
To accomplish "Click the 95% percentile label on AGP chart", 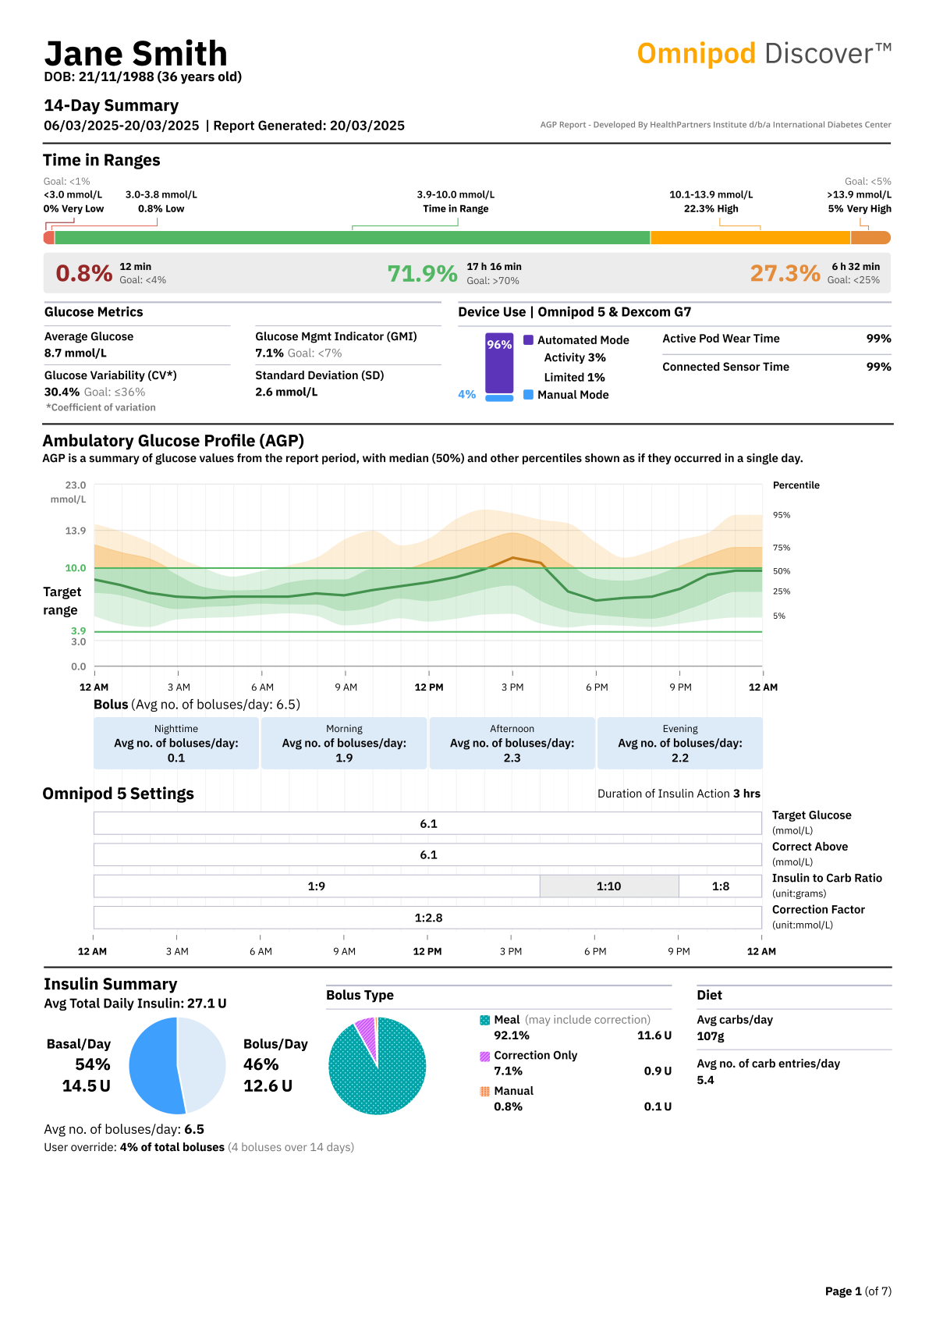I will (782, 515).
